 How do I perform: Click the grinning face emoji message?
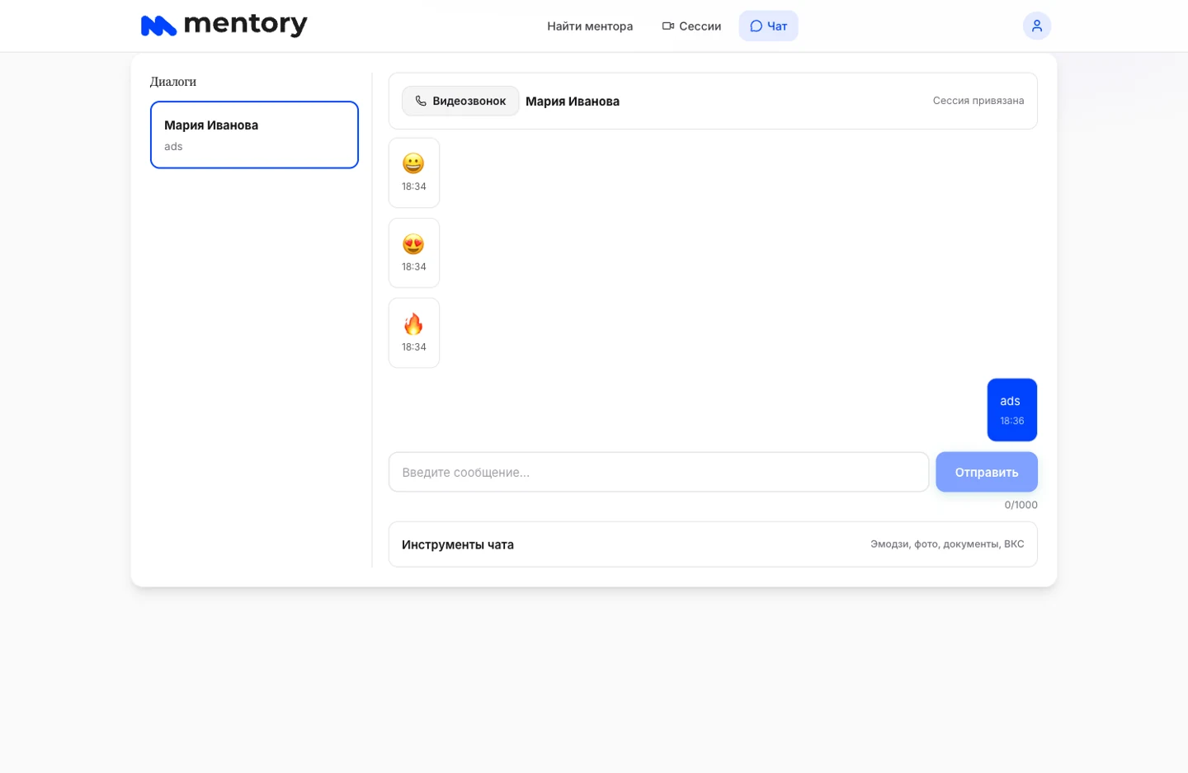point(414,172)
